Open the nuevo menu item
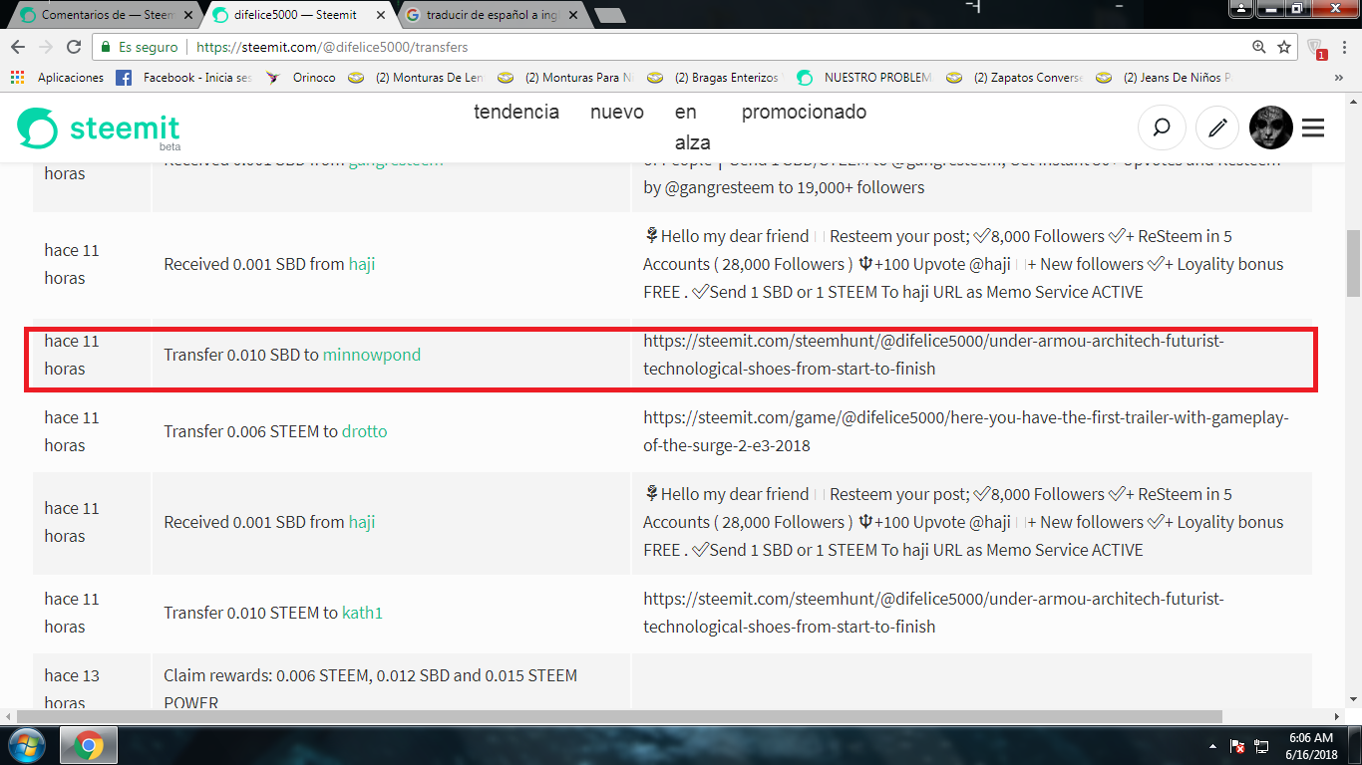Image resolution: width=1362 pixels, height=765 pixels. point(617,112)
